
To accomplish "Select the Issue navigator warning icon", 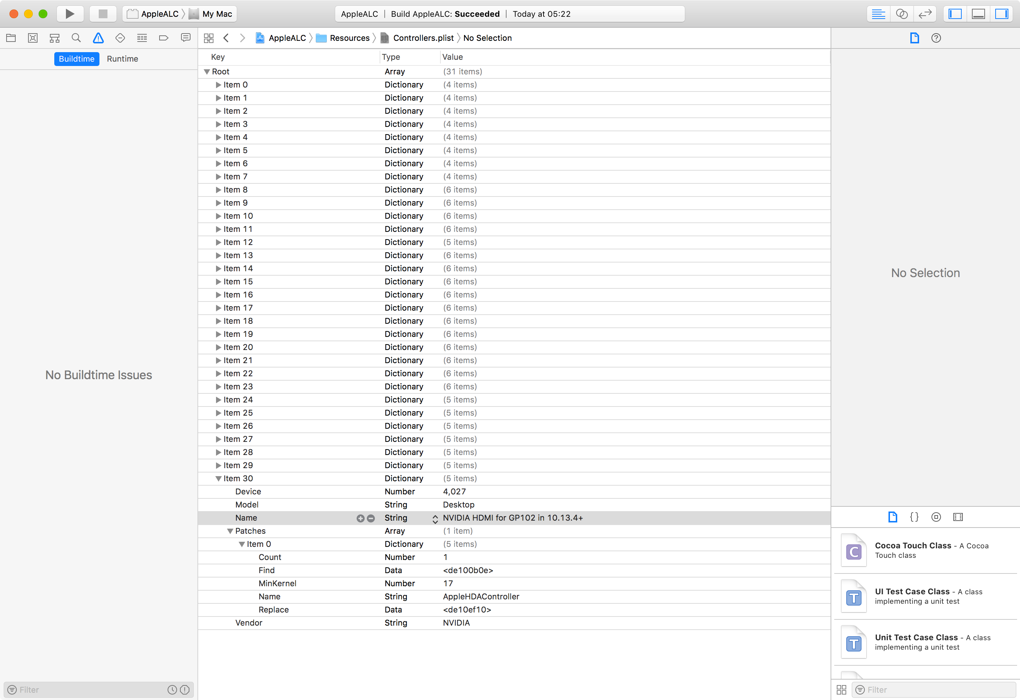I will click(x=98, y=38).
